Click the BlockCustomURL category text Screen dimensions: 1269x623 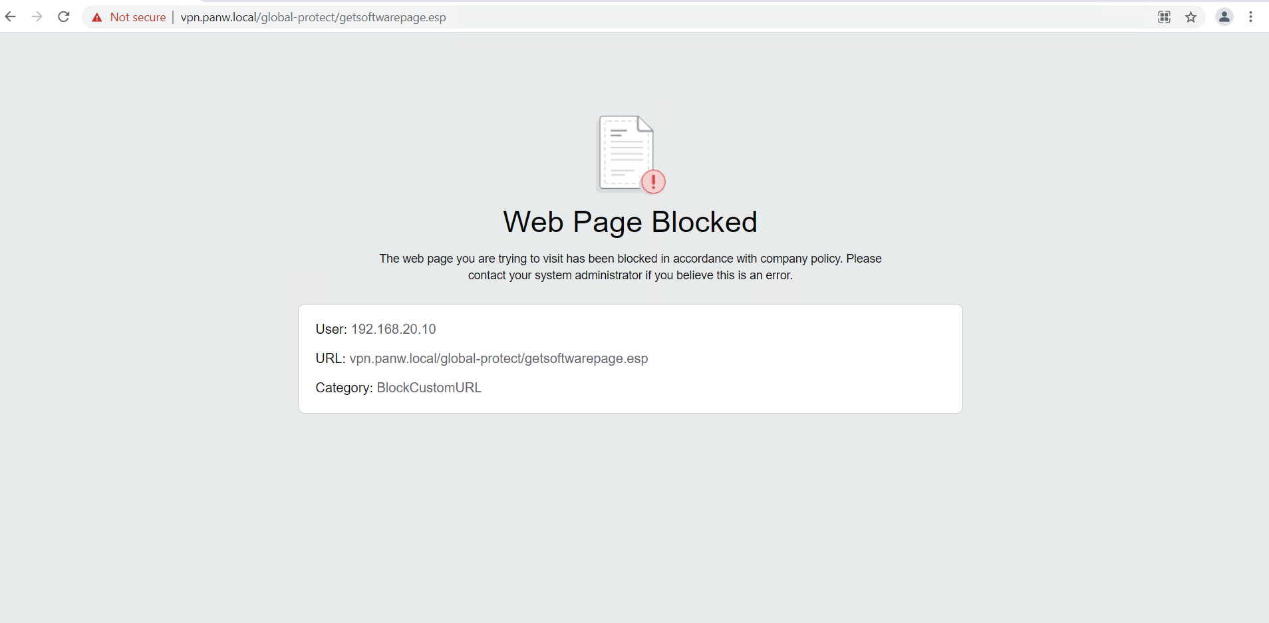428,388
